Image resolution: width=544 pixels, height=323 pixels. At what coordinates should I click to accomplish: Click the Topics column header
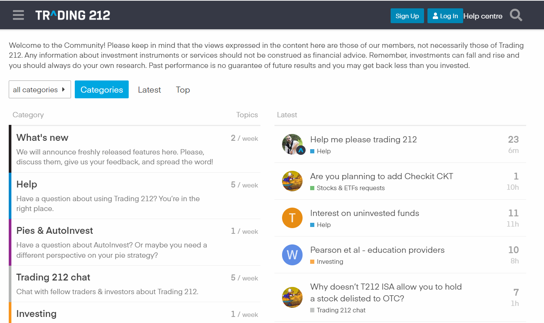(247, 115)
